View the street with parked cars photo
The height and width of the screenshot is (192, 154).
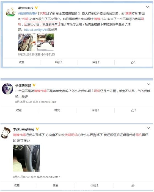pos(45,42)
